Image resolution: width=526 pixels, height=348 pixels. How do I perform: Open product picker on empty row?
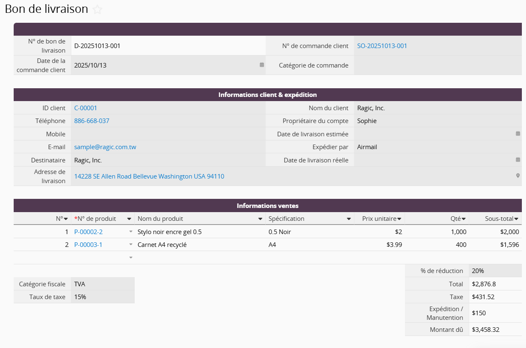(131, 257)
